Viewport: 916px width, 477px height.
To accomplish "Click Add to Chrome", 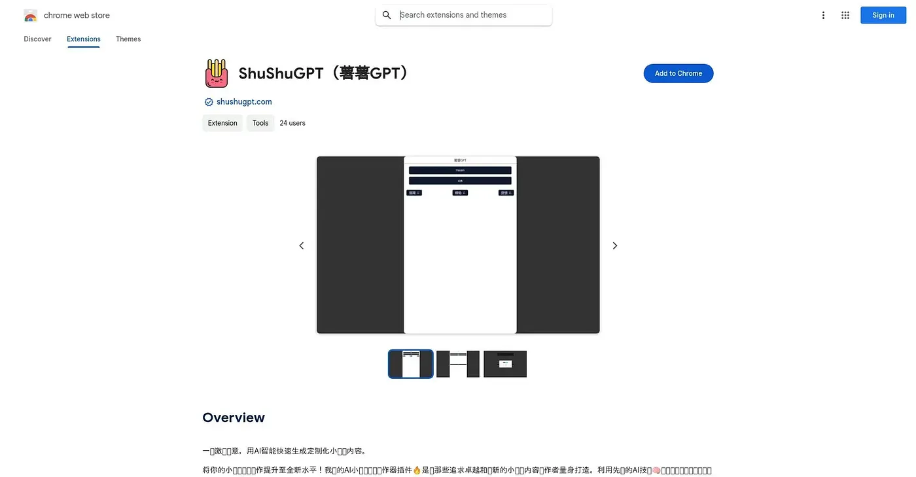I will point(678,73).
